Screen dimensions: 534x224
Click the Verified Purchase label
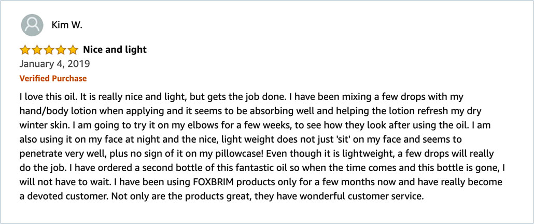[53, 78]
